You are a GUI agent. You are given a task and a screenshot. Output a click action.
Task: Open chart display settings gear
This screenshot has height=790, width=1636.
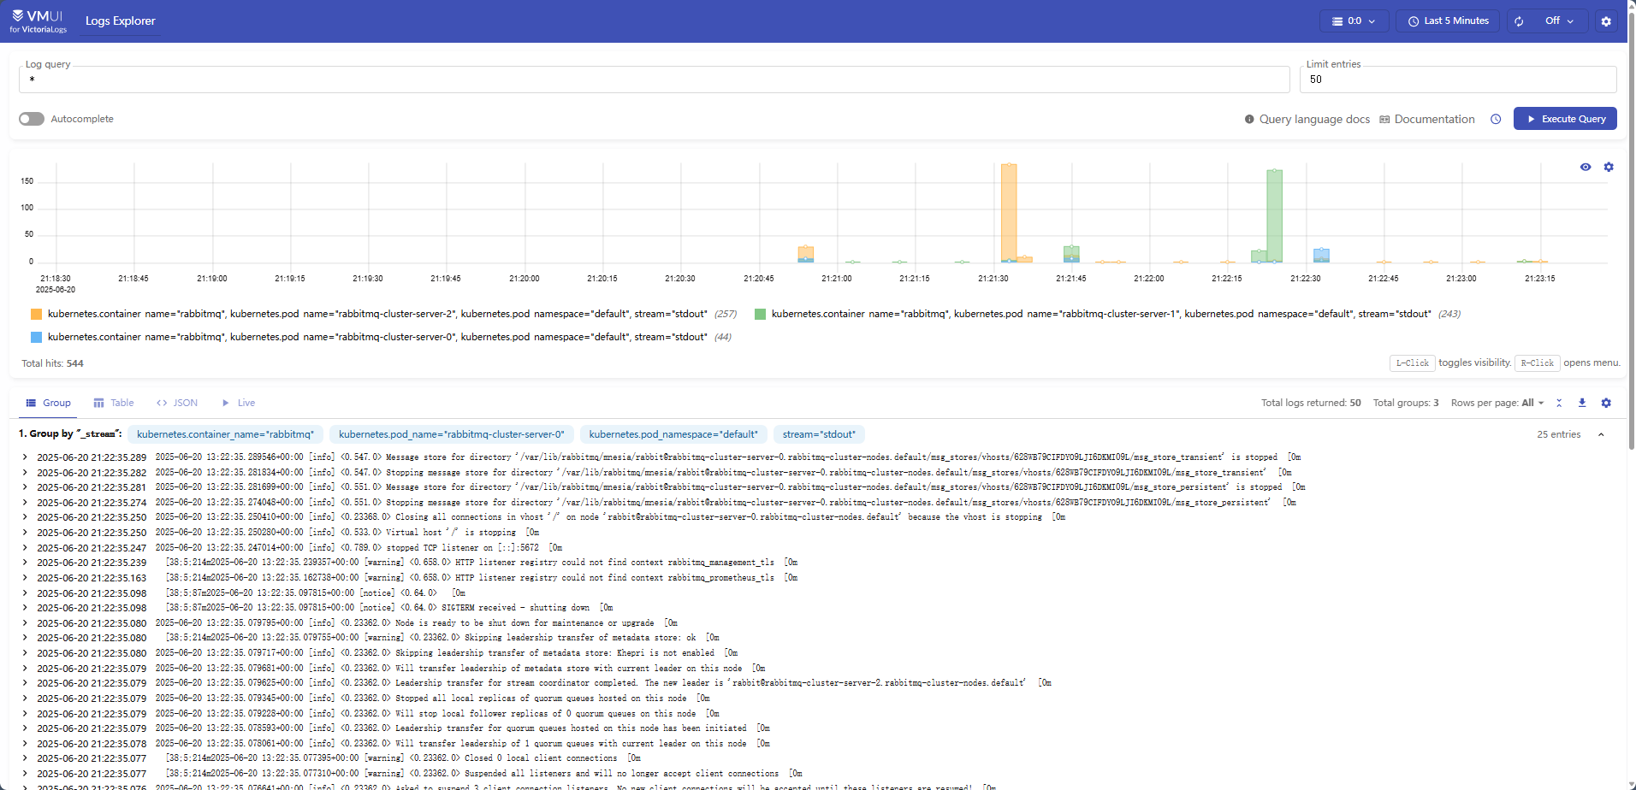1609,167
